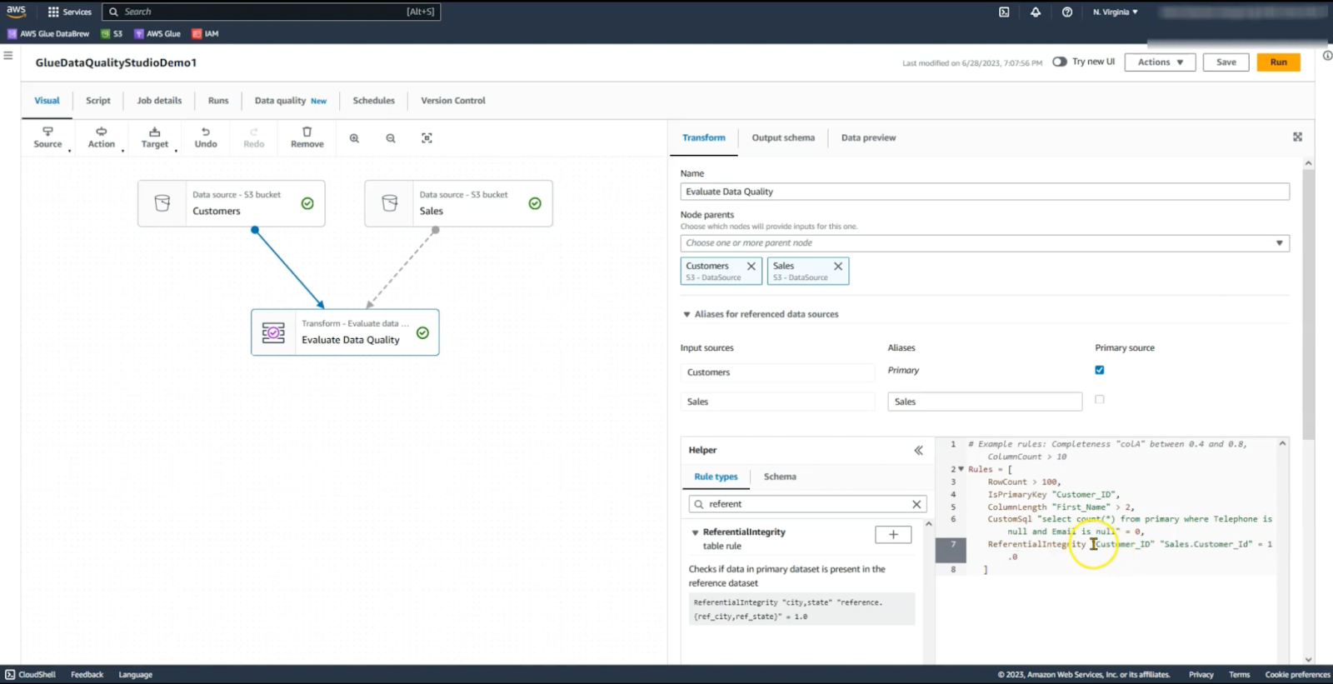Open the Job details tab
Image resolution: width=1333 pixels, height=684 pixels.
[x=159, y=101]
